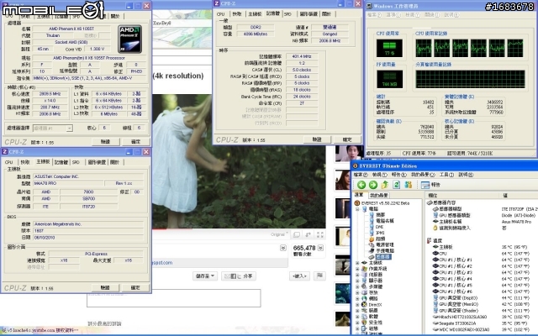The width and height of the screenshot is (538, 336).
Task: Click the video expand-size arrows icon
Action: [309, 234]
